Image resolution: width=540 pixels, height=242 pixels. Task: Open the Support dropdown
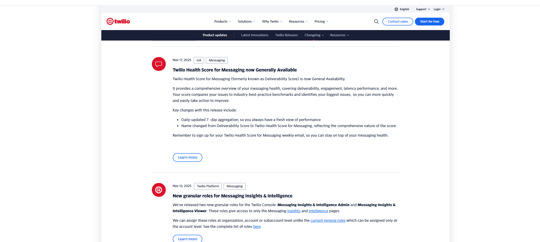pos(423,9)
